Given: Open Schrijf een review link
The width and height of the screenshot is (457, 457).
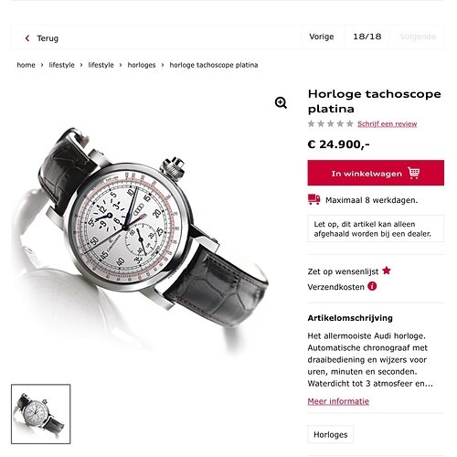Looking at the screenshot, I should tap(388, 124).
